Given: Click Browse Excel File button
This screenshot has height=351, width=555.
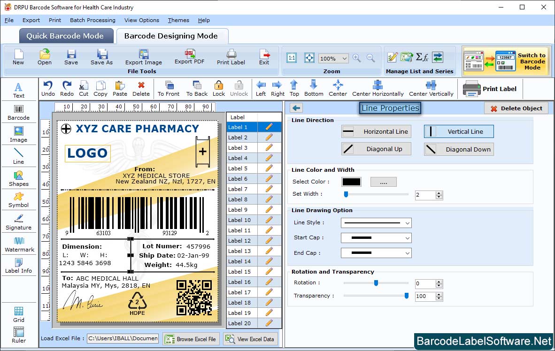Looking at the screenshot, I should click(x=192, y=339).
